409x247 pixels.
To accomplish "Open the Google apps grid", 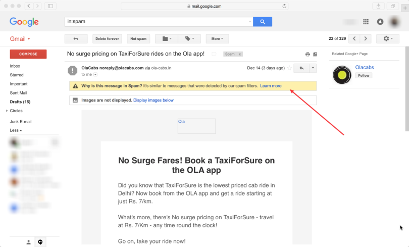I will click(x=366, y=22).
